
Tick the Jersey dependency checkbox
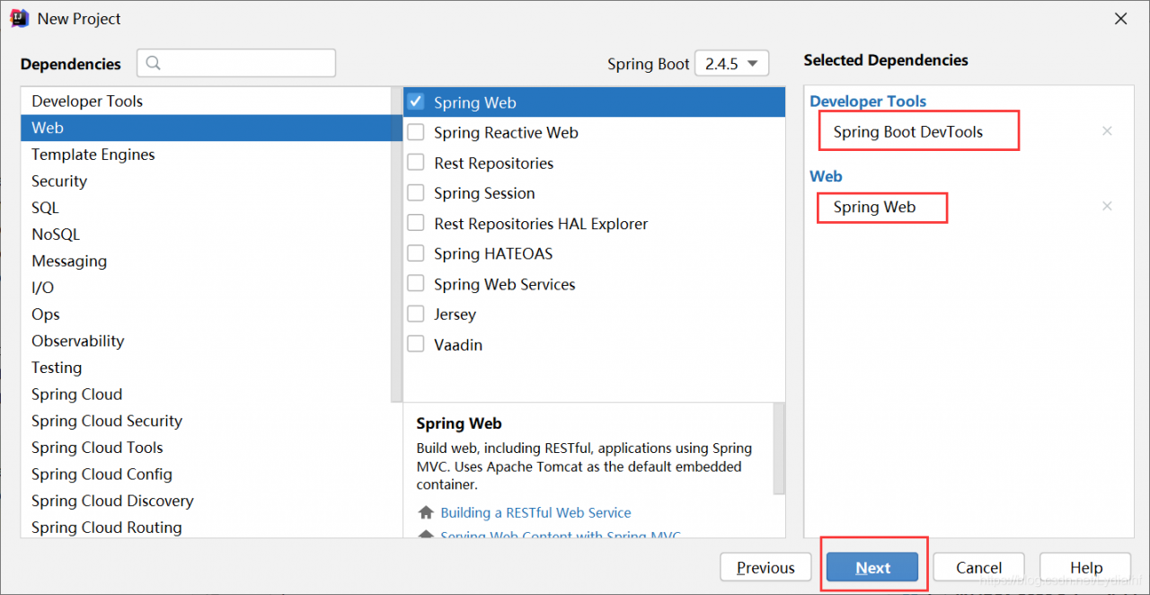pos(416,315)
